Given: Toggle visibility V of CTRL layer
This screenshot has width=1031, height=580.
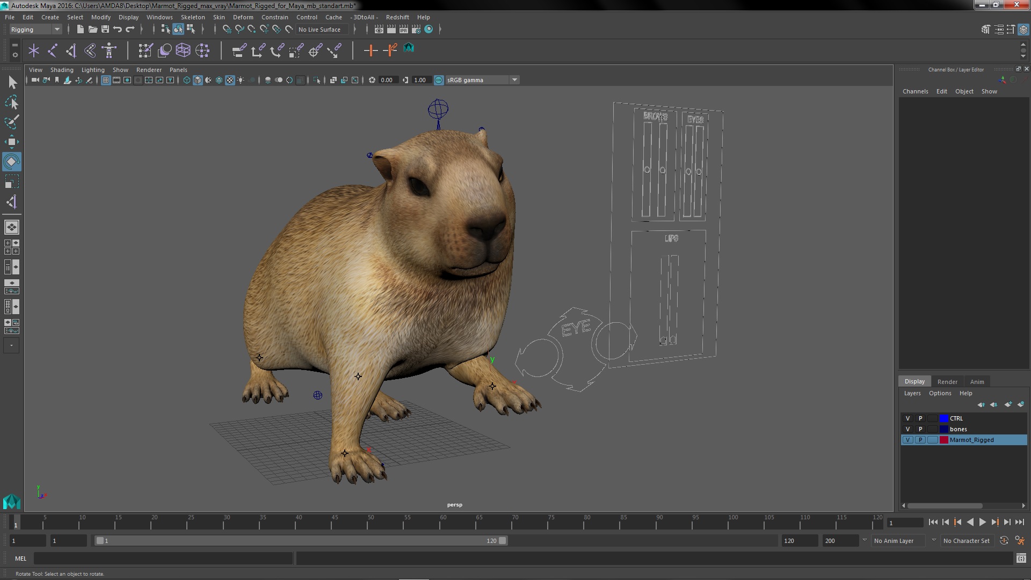Looking at the screenshot, I should pyautogui.click(x=907, y=418).
